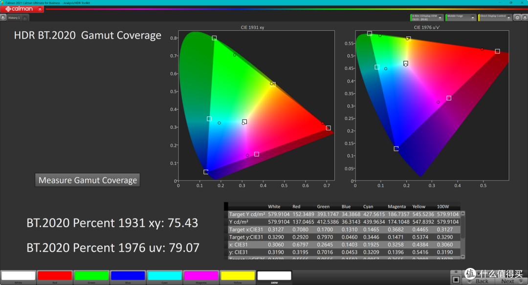528x285 pixels.
Task: Collapse side panel with left arrow icon
Action: click(x=524, y=18)
